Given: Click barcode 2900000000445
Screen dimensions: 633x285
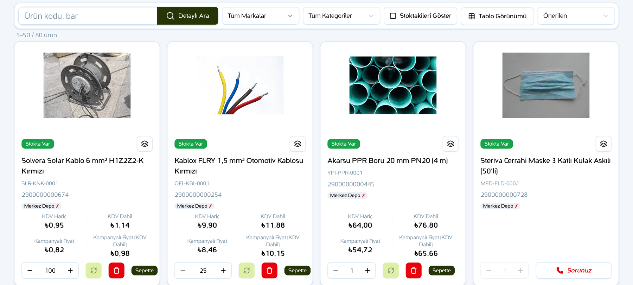Looking at the screenshot, I should click(x=351, y=184).
